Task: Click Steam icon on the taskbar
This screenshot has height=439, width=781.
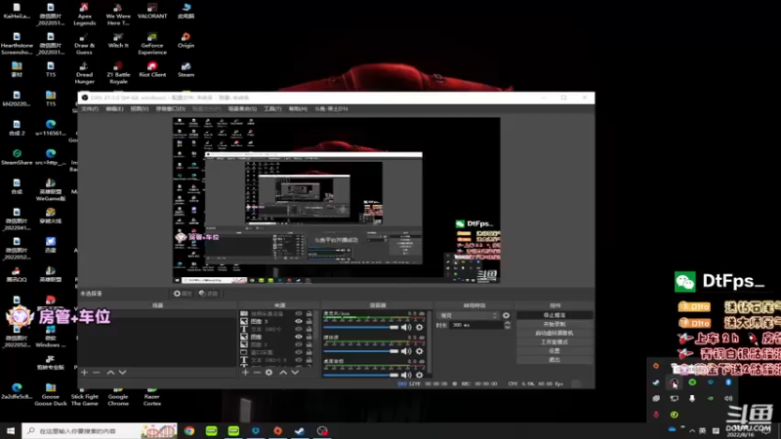Action: (x=300, y=430)
